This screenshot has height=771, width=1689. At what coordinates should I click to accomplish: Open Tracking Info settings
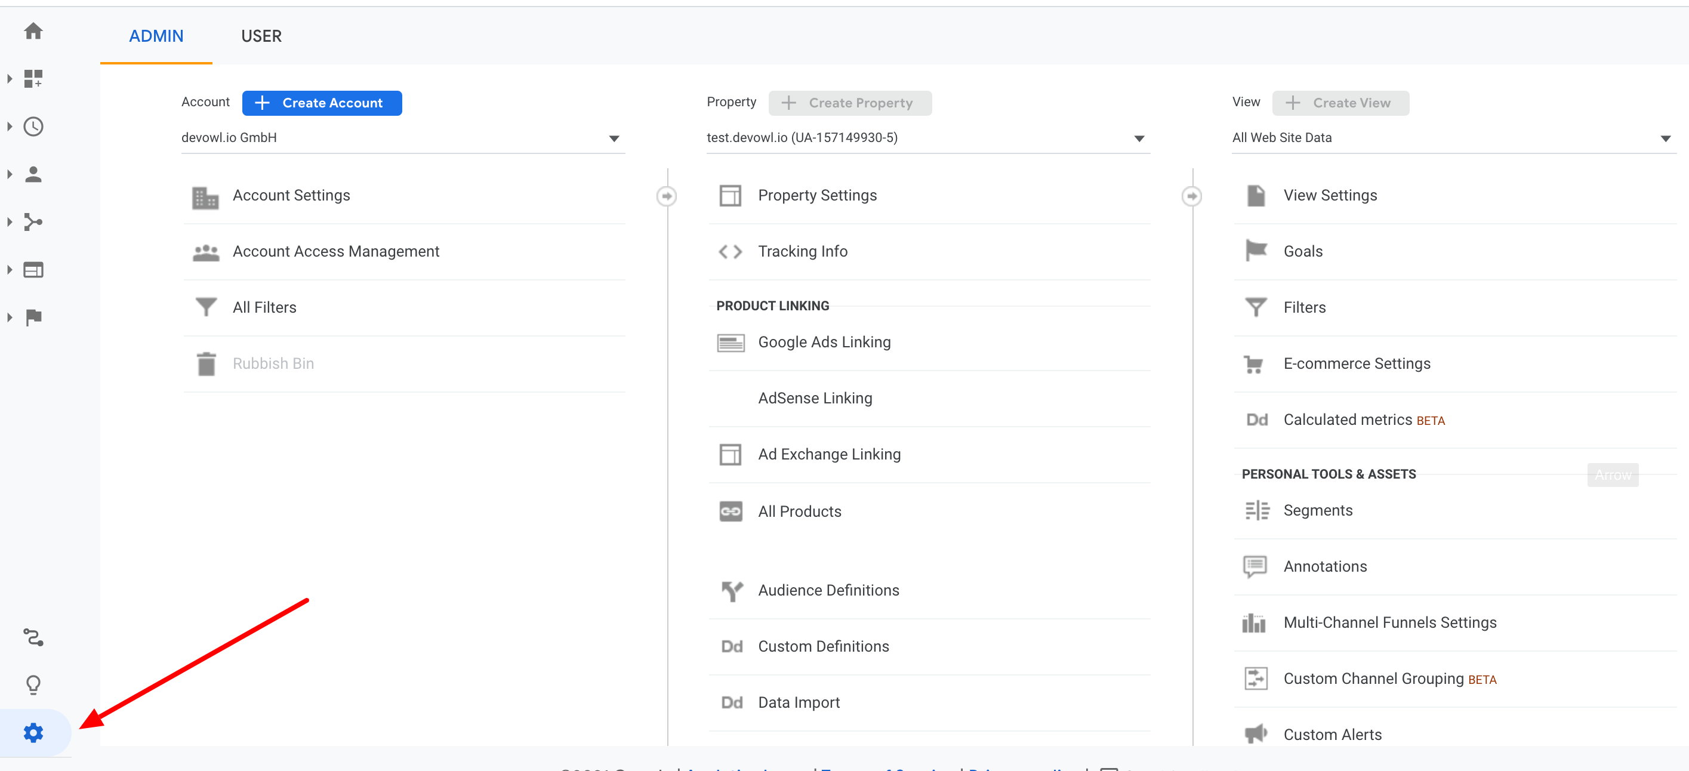803,251
